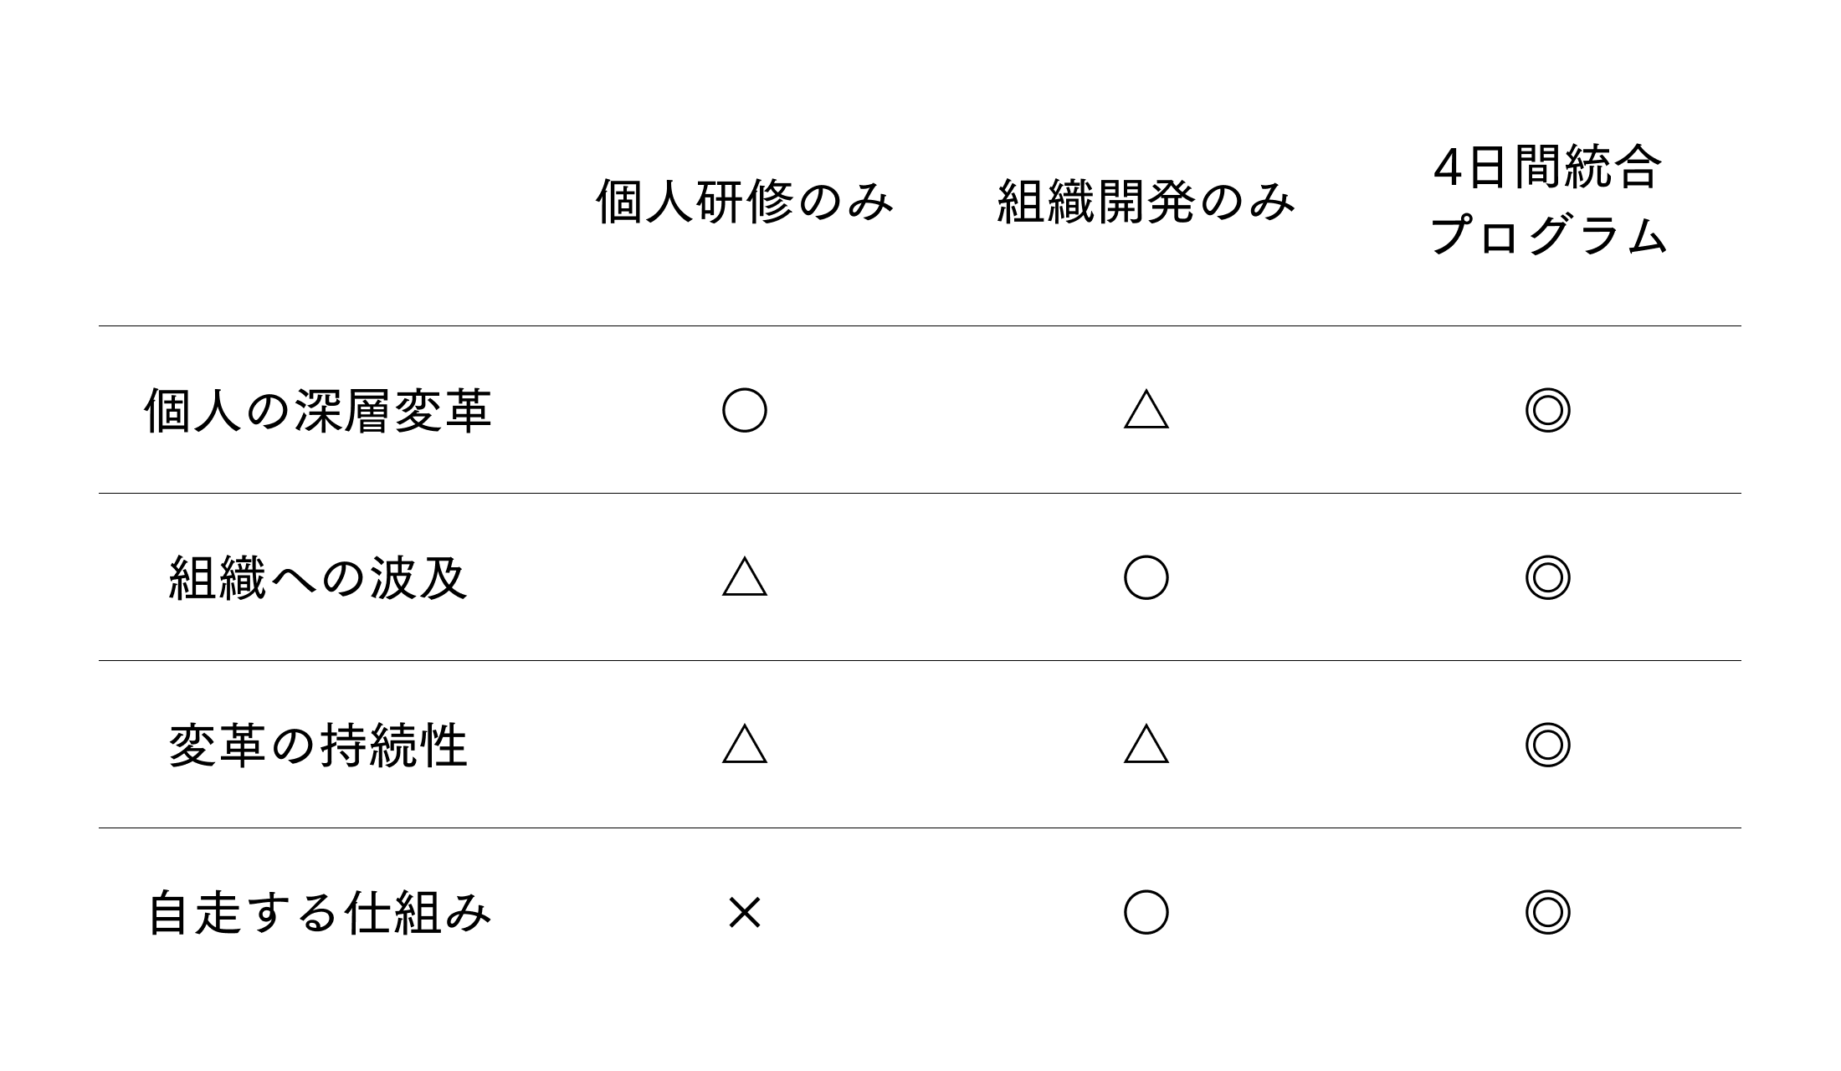Viewport: 1841px width, 1071px height.
Task: Click the horizontal line beneath the column headers
Action: (920, 325)
